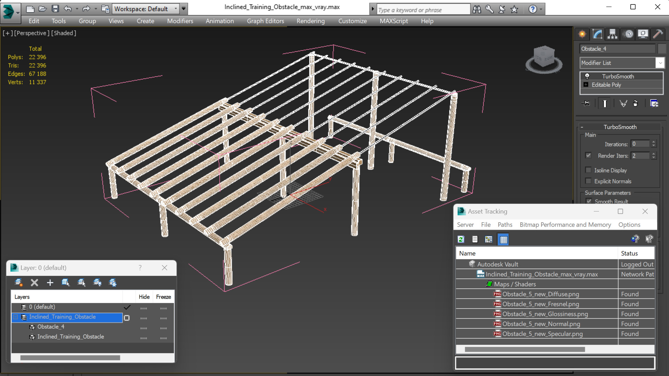Viewport: 669px width, 376px height.
Task: Enable Explicit Normals checkbox
Action: (588, 181)
